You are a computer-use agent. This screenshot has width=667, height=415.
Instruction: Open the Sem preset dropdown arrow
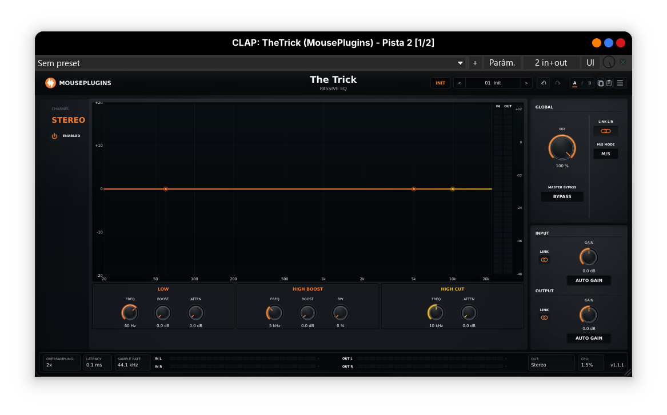click(460, 63)
